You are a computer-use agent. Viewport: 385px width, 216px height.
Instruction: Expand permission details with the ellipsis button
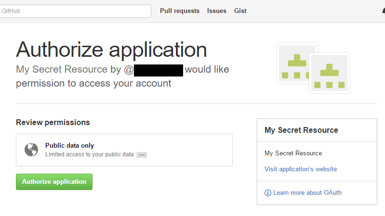coord(141,155)
